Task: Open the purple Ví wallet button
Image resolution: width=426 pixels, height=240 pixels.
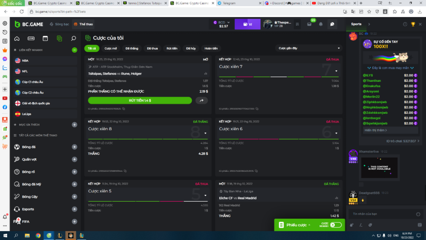Action: pos(248,24)
